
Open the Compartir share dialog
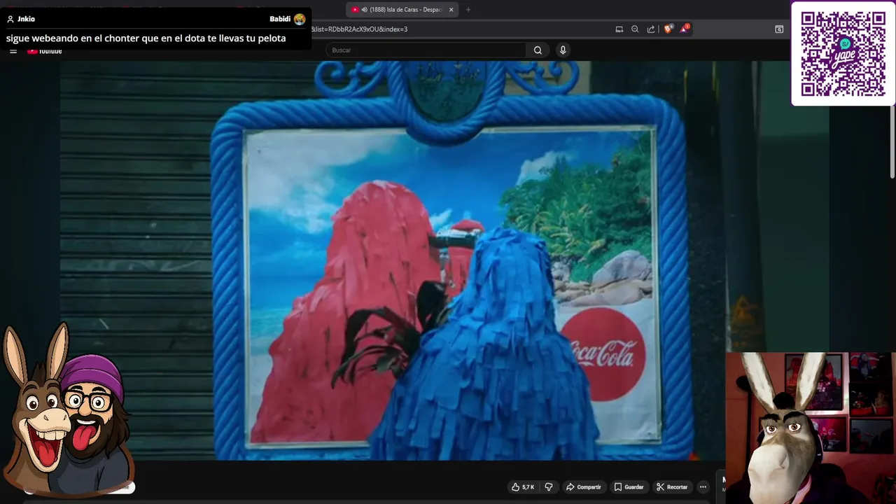pyautogui.click(x=583, y=487)
